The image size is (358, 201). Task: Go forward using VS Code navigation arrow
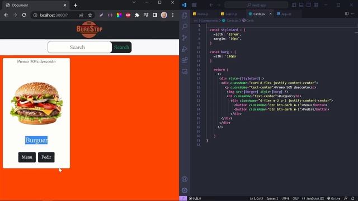pos(219,5)
